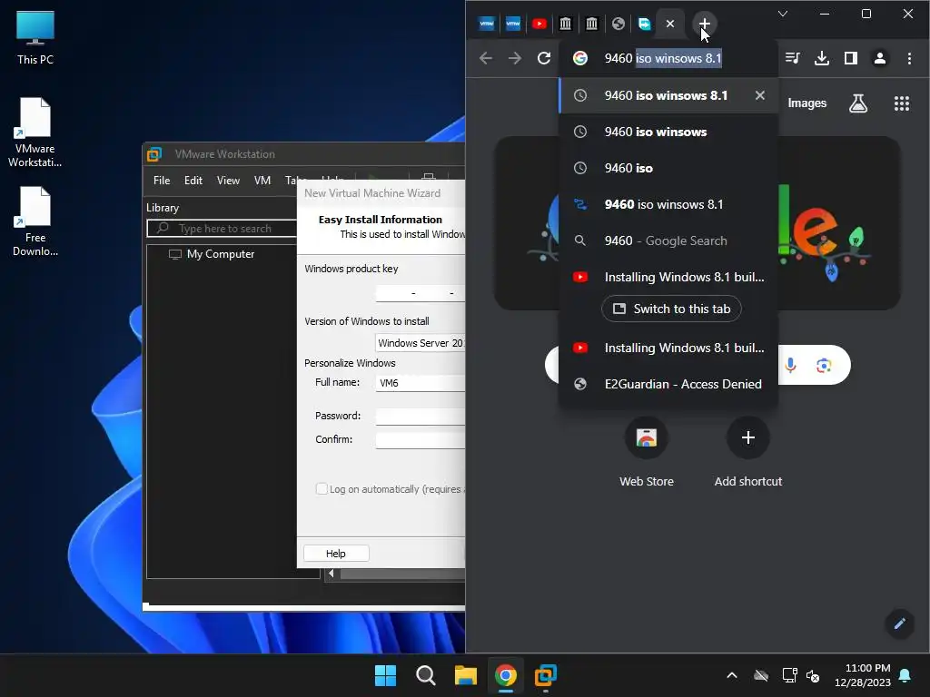The width and height of the screenshot is (930, 697).
Task: Click the Password field in wizard
Action: click(x=420, y=416)
